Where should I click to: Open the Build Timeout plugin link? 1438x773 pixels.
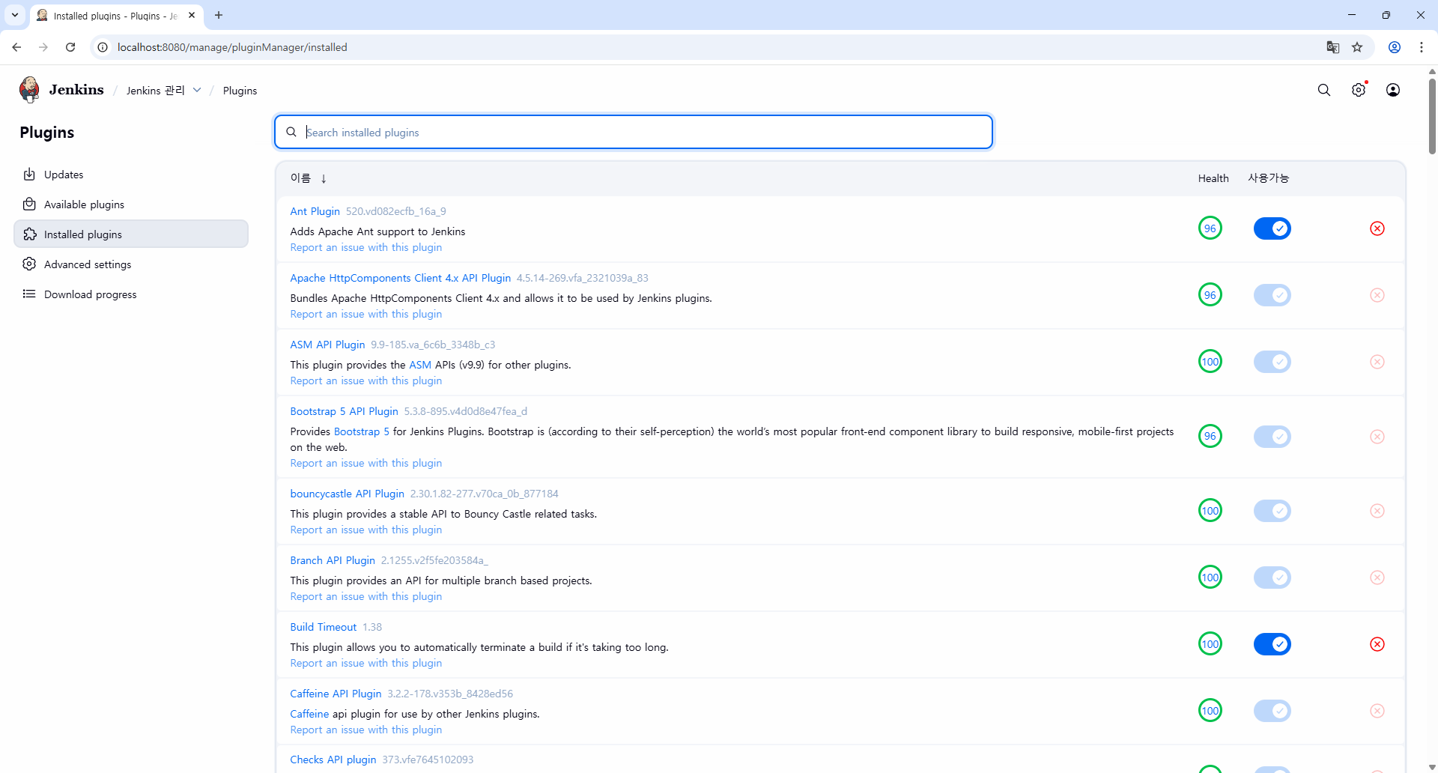323,627
